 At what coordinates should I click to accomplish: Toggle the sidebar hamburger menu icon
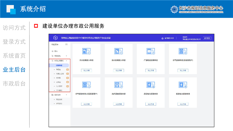(x=66, y=45)
